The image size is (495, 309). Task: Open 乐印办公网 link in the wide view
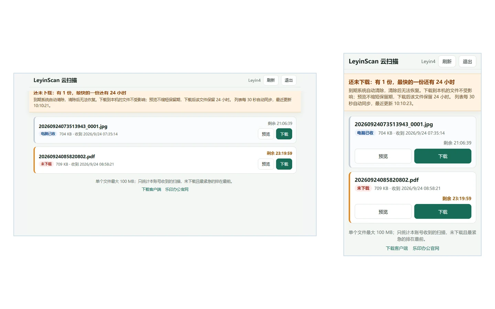177,190
